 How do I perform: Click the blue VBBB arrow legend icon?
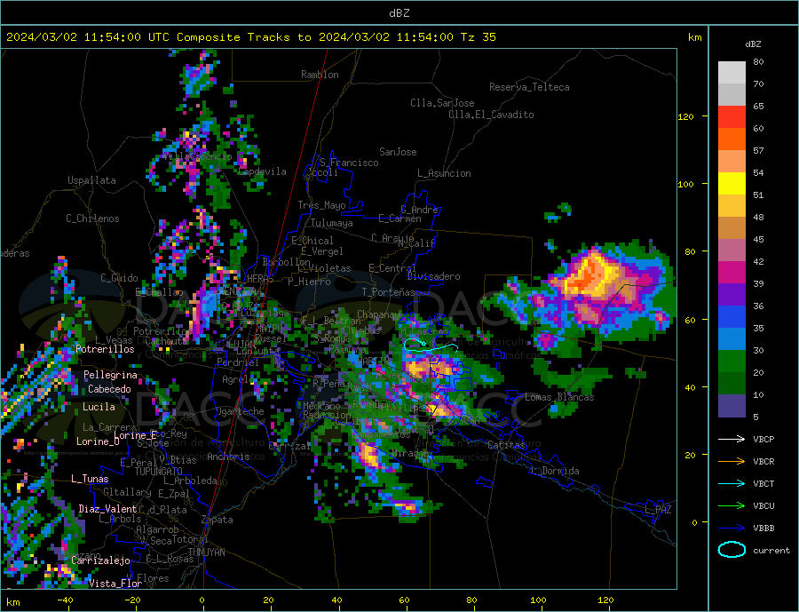[x=732, y=529]
